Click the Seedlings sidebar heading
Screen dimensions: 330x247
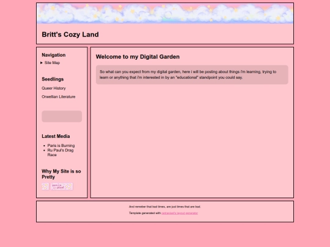(53, 79)
